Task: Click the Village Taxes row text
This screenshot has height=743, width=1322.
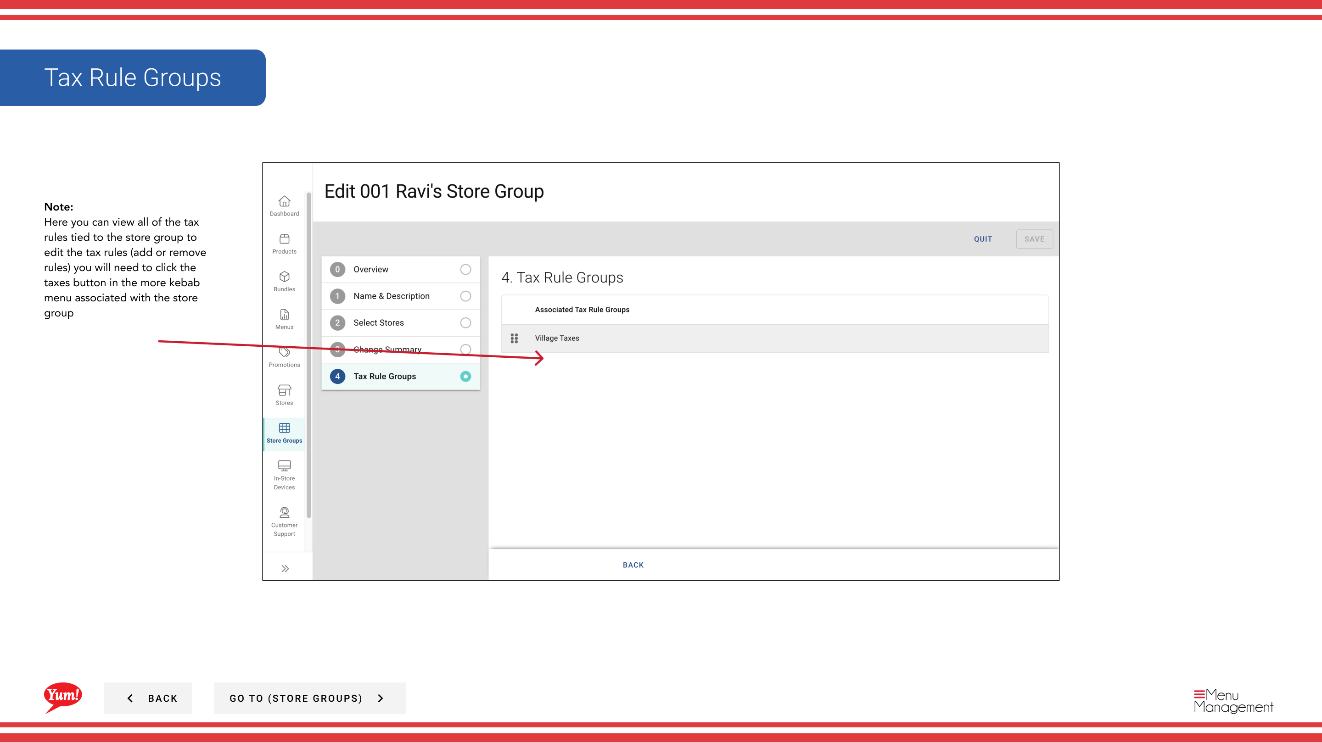Action: coord(557,338)
